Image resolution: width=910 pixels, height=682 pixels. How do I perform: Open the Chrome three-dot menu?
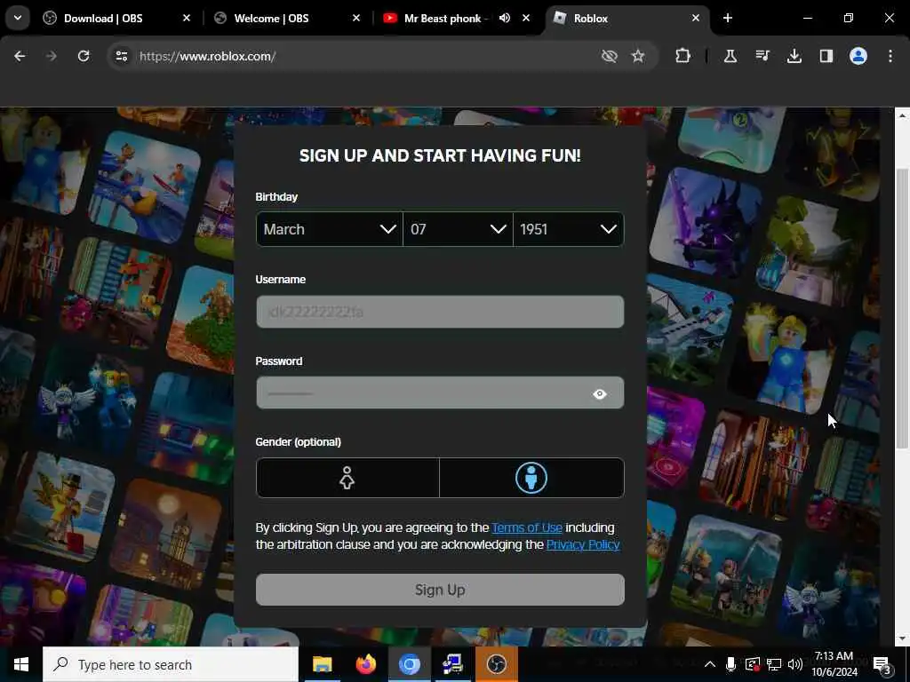[890, 56]
